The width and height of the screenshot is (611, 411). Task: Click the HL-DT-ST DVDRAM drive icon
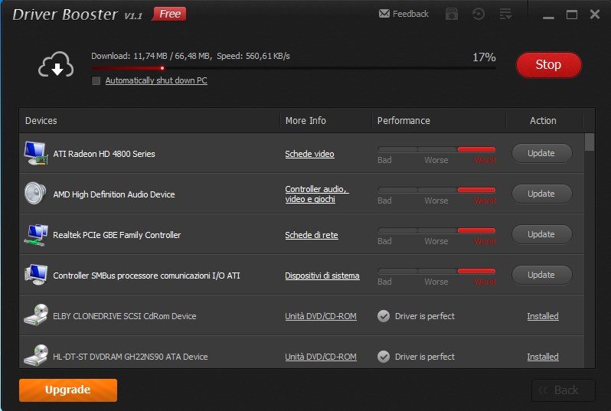click(35, 356)
